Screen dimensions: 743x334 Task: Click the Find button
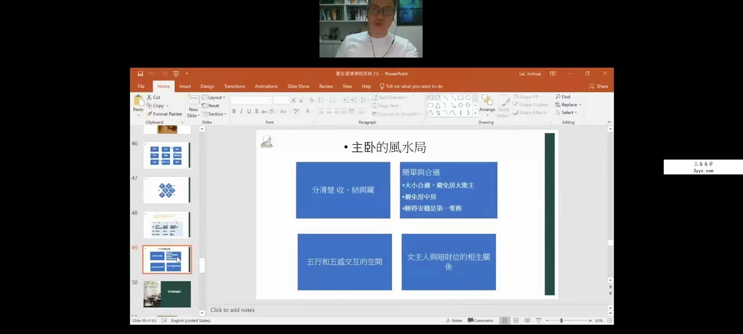[563, 97]
